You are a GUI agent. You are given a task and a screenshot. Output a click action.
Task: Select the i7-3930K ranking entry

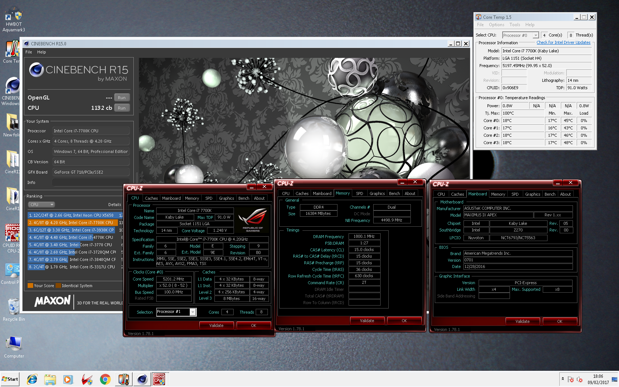[75, 230]
